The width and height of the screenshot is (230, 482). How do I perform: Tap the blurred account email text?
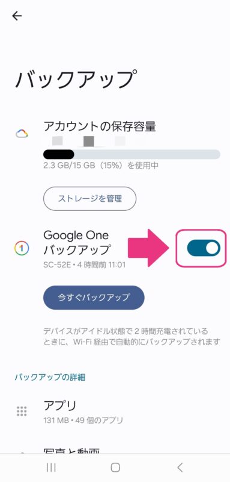click(x=94, y=141)
